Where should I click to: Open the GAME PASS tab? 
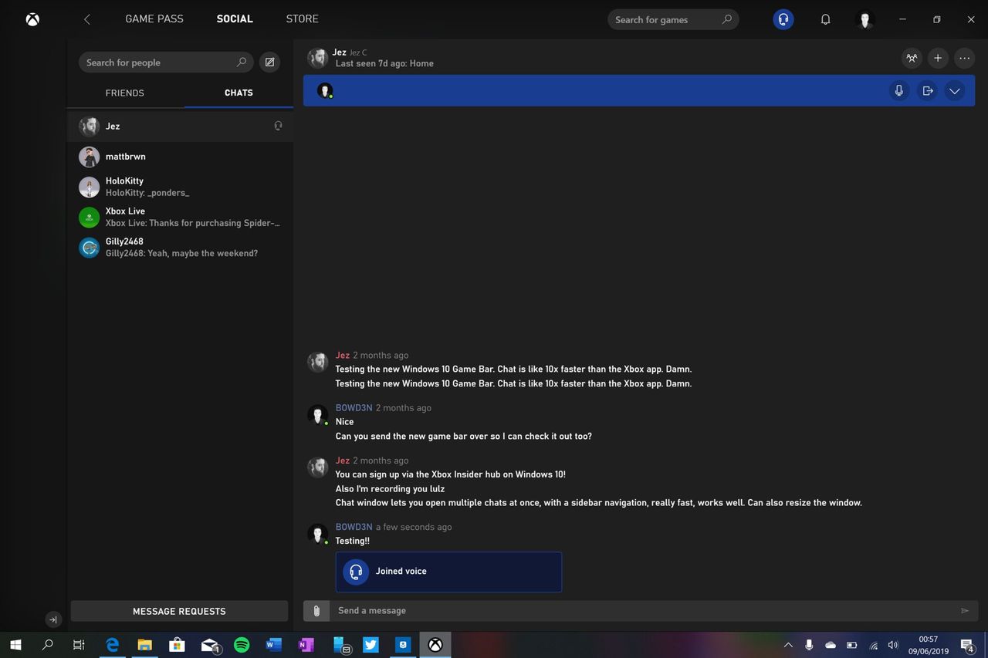(154, 19)
